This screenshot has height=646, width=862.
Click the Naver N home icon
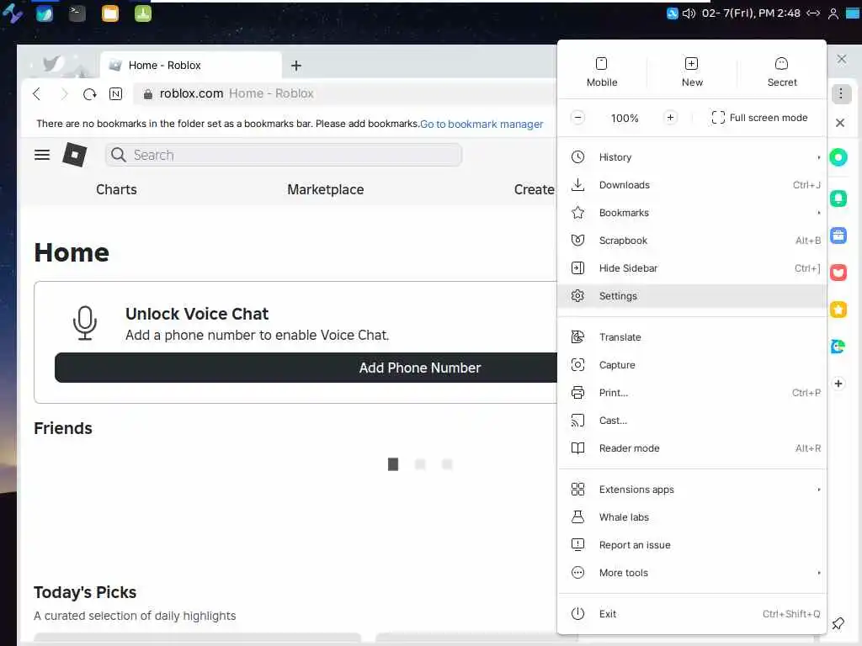pos(115,94)
